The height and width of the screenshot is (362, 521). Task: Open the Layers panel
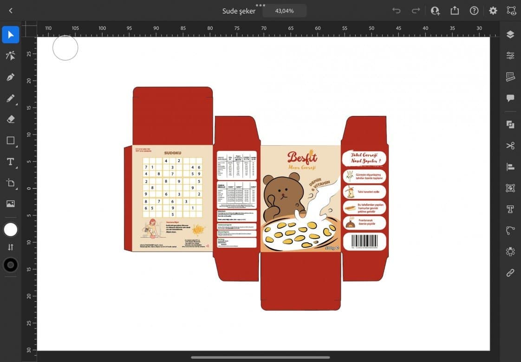click(510, 34)
